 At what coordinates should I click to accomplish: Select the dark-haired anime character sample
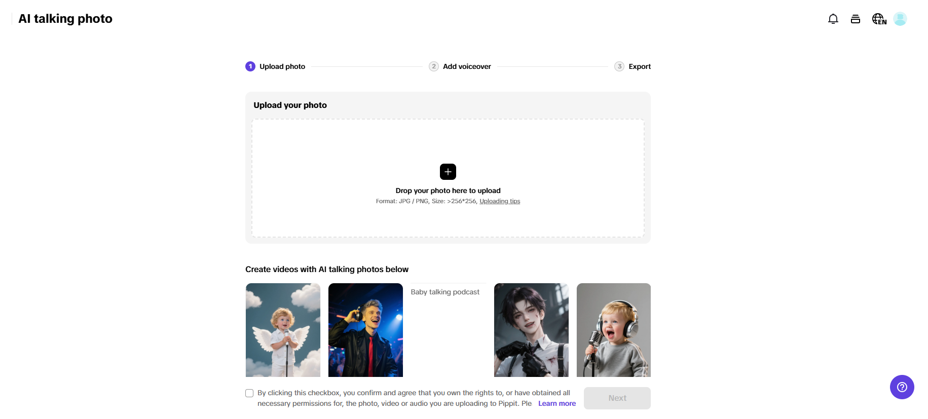point(531,330)
